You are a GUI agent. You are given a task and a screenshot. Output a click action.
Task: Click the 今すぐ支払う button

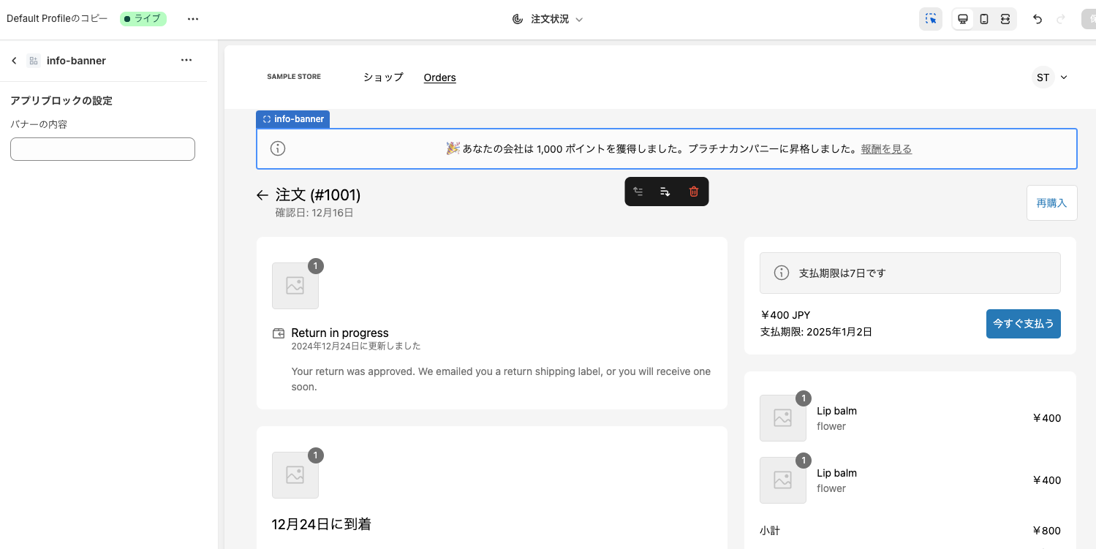(1023, 323)
